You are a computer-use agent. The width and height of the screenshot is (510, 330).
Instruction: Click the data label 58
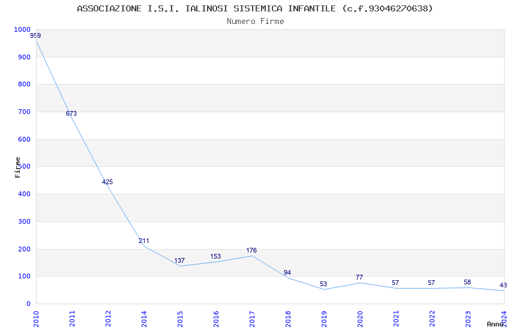click(467, 282)
